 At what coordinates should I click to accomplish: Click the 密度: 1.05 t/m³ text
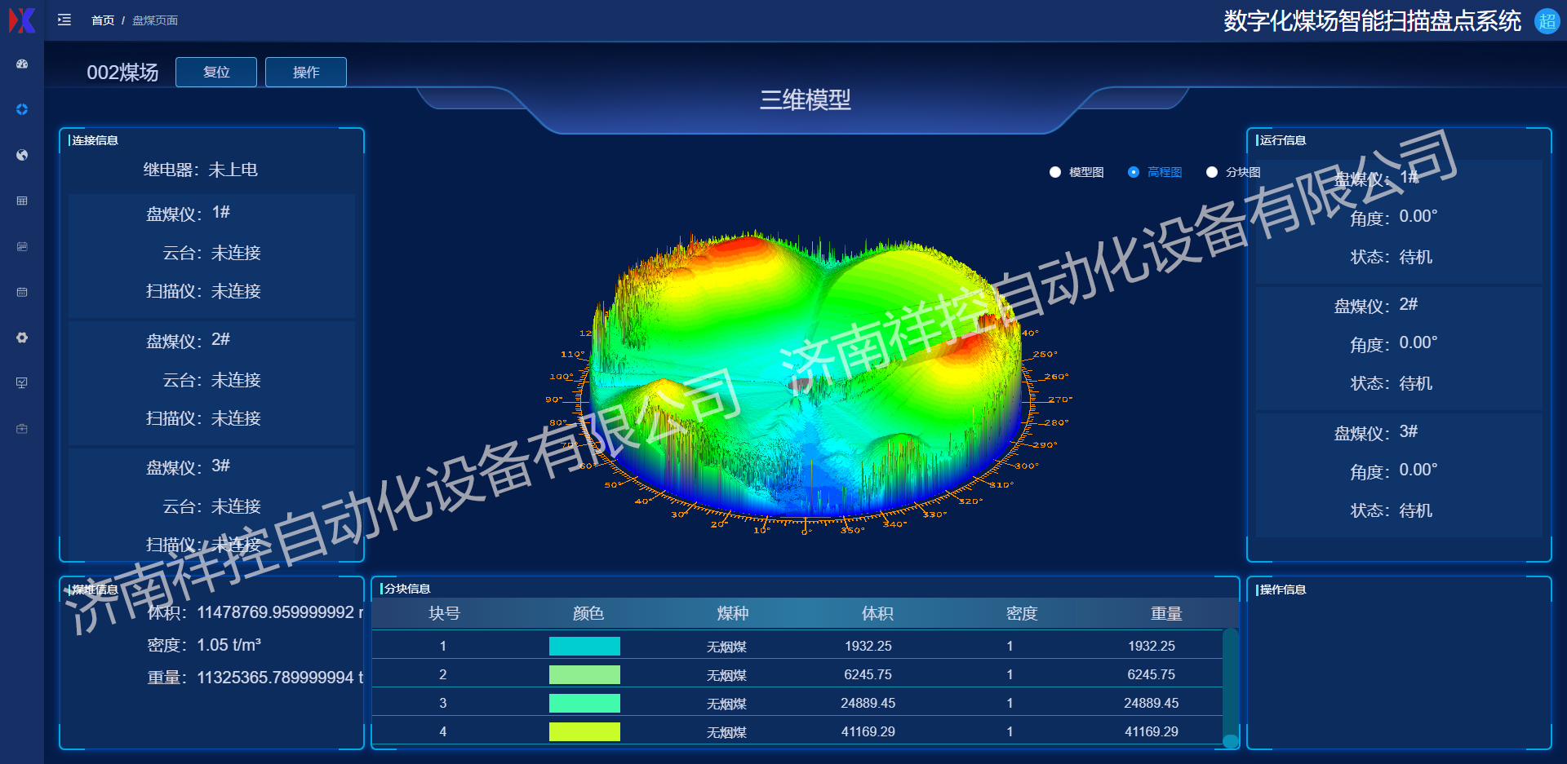204,645
